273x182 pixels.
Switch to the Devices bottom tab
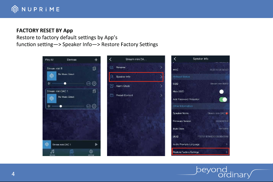[x=71, y=152]
